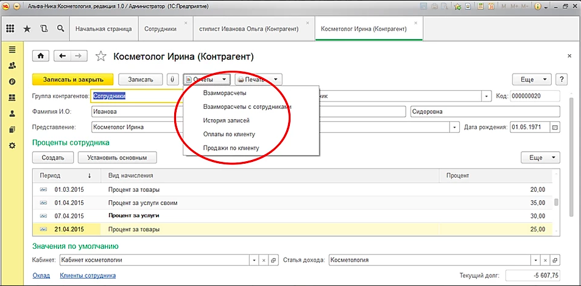The width and height of the screenshot is (581, 286).
Task: Expand the Печать dropdown button
Action: click(x=259, y=79)
